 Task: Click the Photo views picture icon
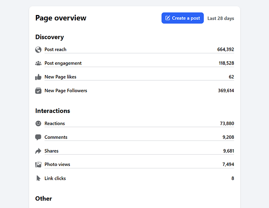click(x=38, y=165)
